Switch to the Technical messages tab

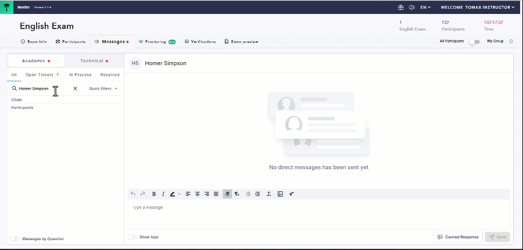[94, 60]
